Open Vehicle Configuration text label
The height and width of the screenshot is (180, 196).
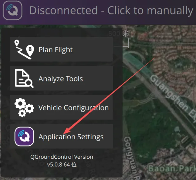coord(74,108)
